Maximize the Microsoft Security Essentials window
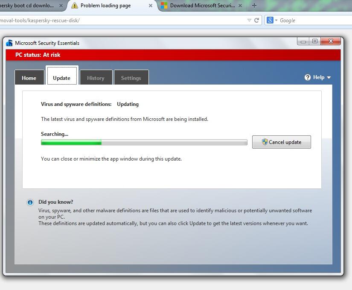This screenshot has height=290, width=352. [315, 41]
